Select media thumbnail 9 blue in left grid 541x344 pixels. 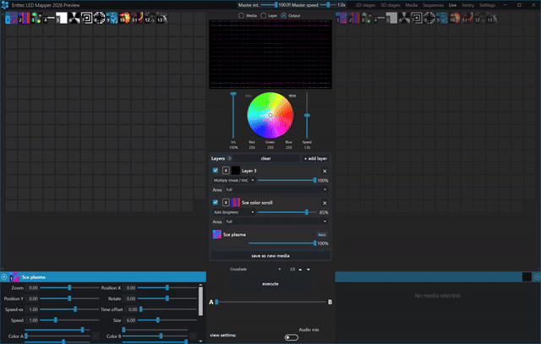(x=112, y=18)
